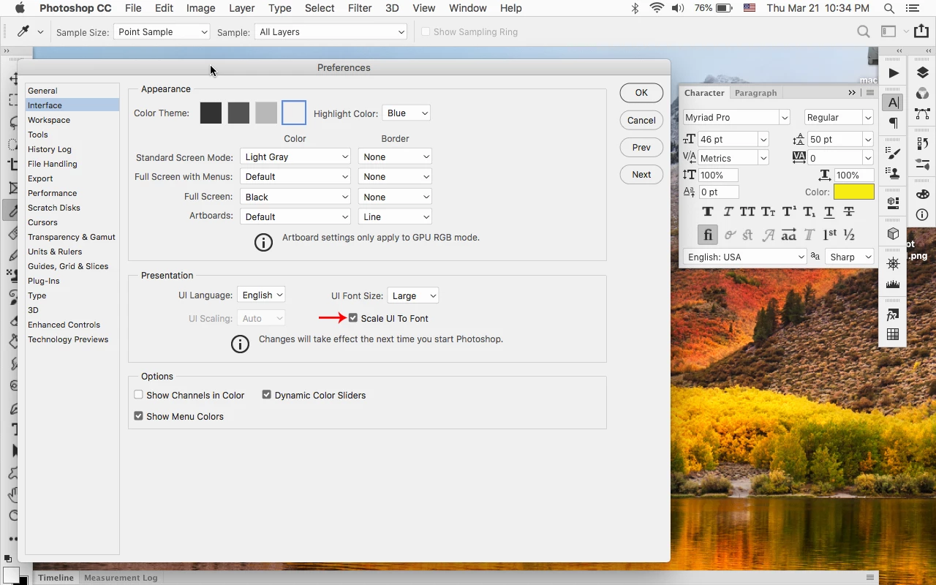Open Sample Size dropdown
Screen dimensions: 936x585
coord(162,32)
